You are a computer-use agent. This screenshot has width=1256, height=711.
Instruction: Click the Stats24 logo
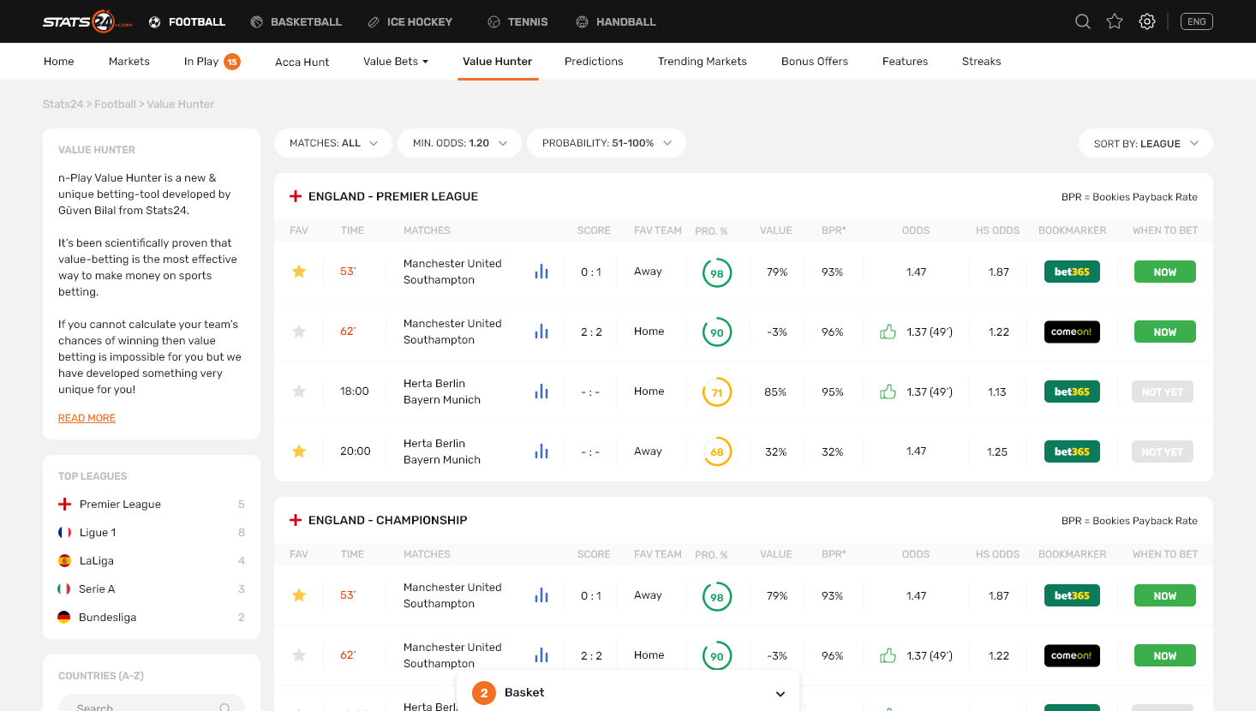(x=87, y=21)
